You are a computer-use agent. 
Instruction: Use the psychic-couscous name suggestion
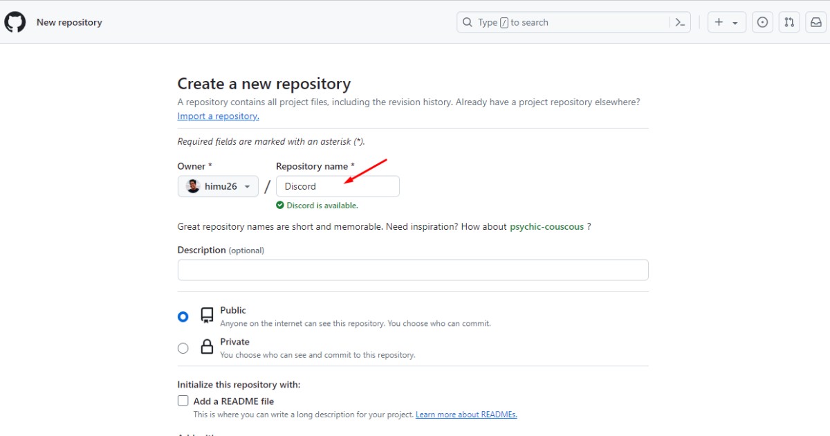click(x=546, y=226)
